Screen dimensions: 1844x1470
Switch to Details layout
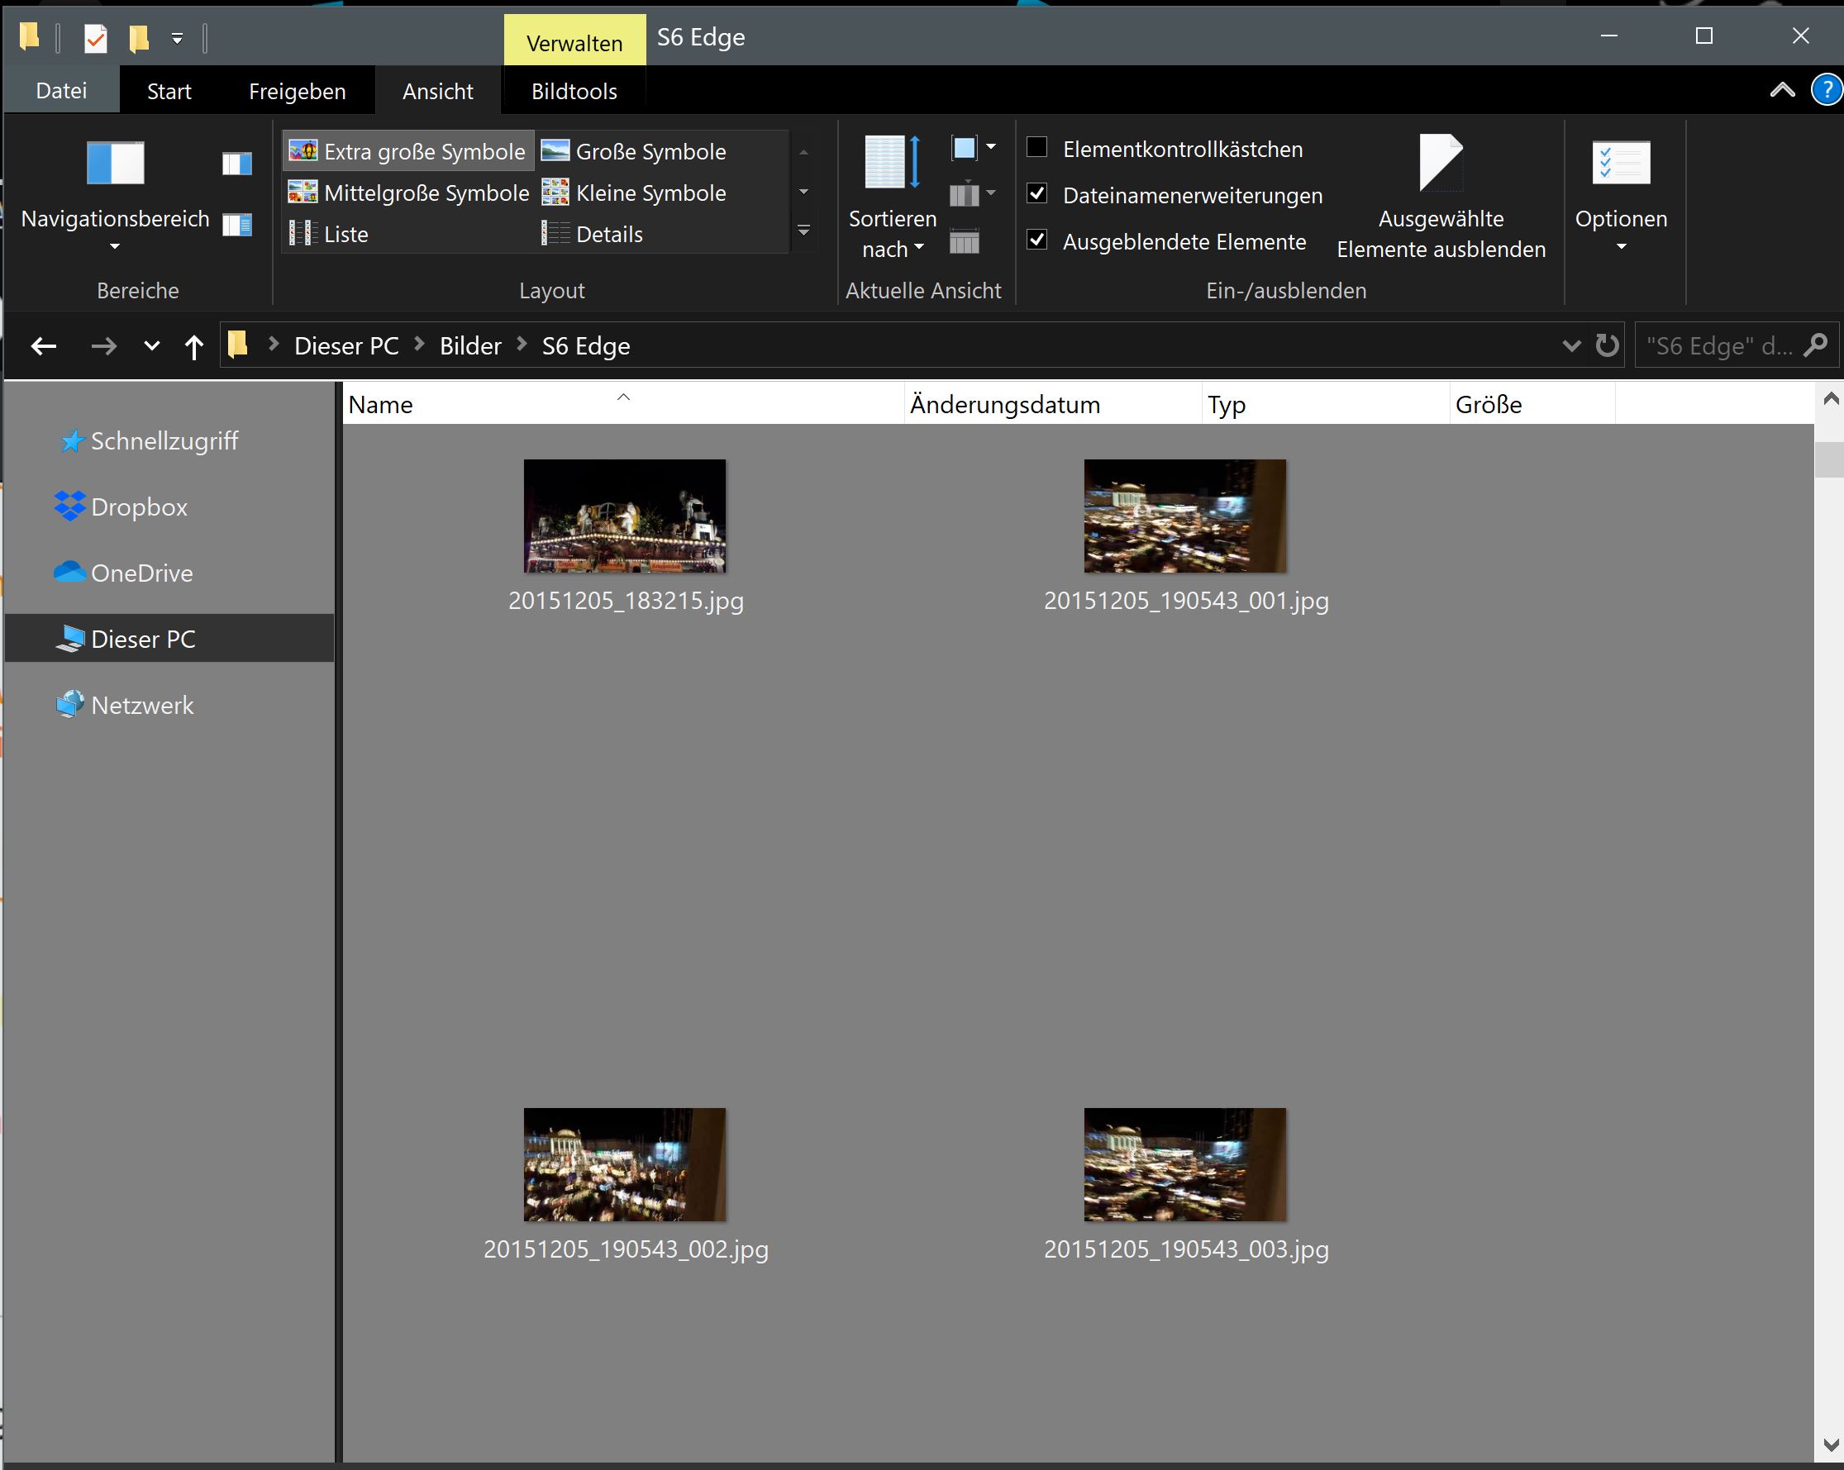[x=592, y=234]
